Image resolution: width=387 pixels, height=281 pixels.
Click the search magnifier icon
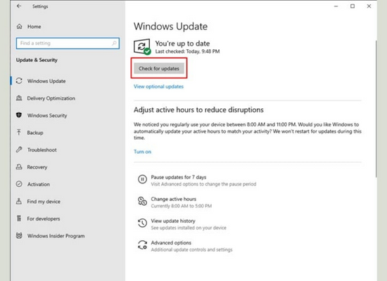114,43
